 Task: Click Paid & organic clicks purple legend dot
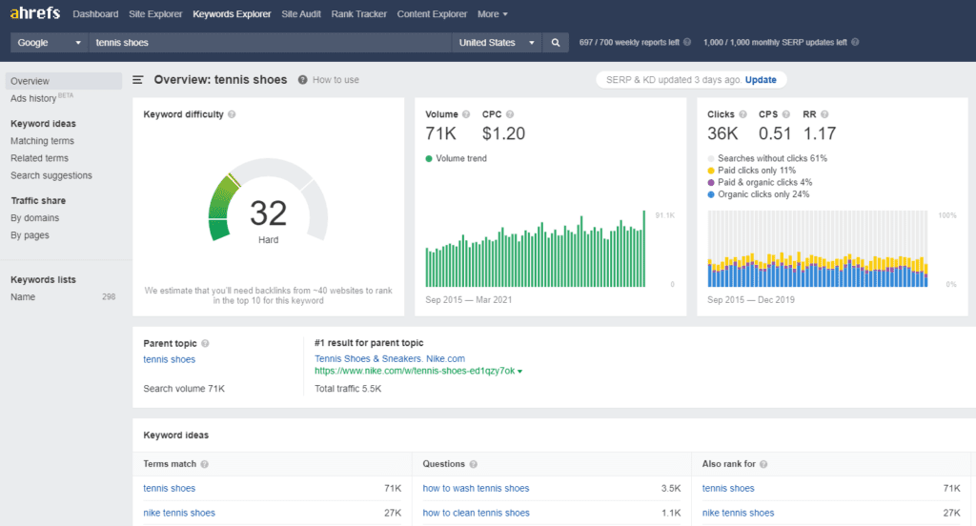click(x=711, y=182)
